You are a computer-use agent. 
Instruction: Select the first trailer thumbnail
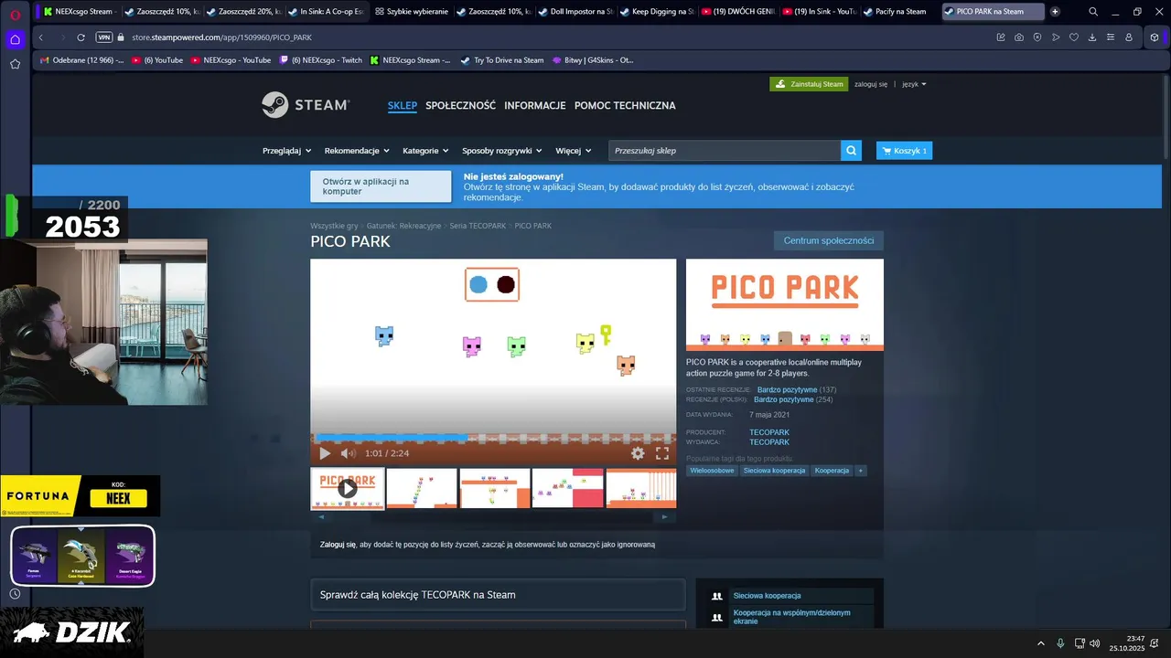click(x=347, y=488)
